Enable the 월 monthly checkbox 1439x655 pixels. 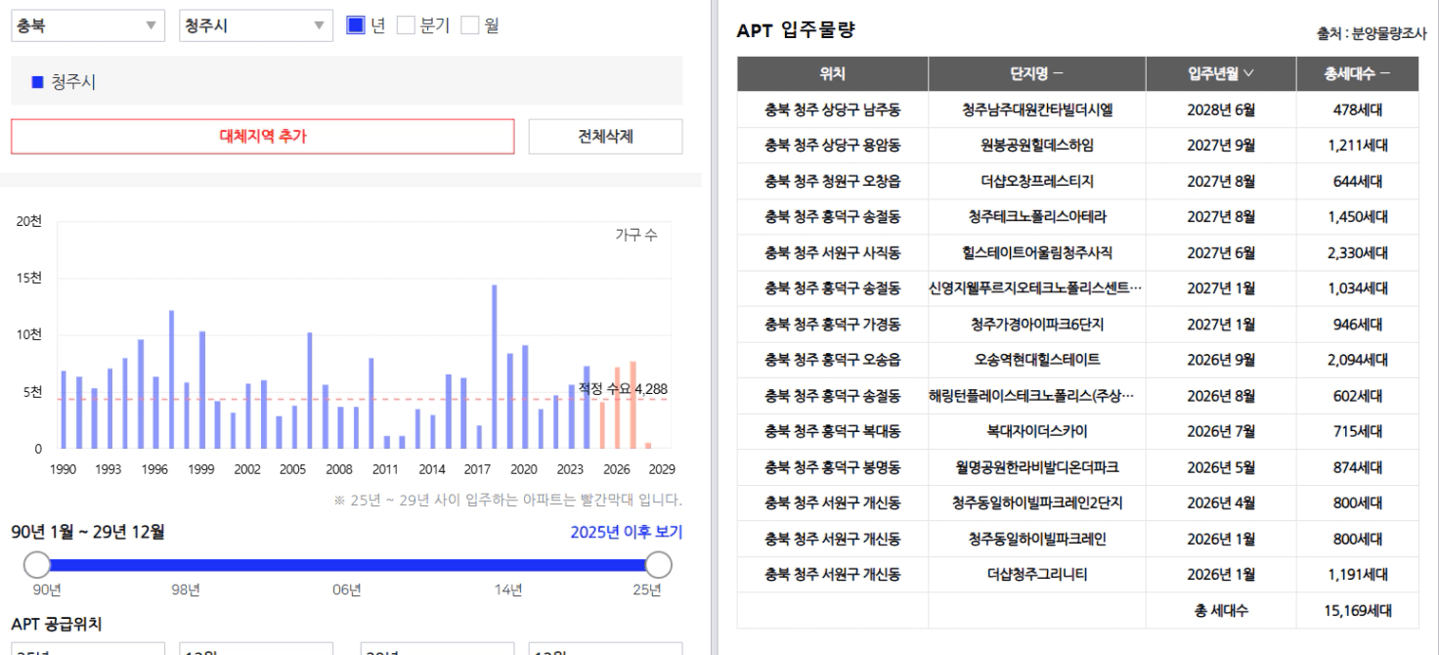click(x=470, y=26)
